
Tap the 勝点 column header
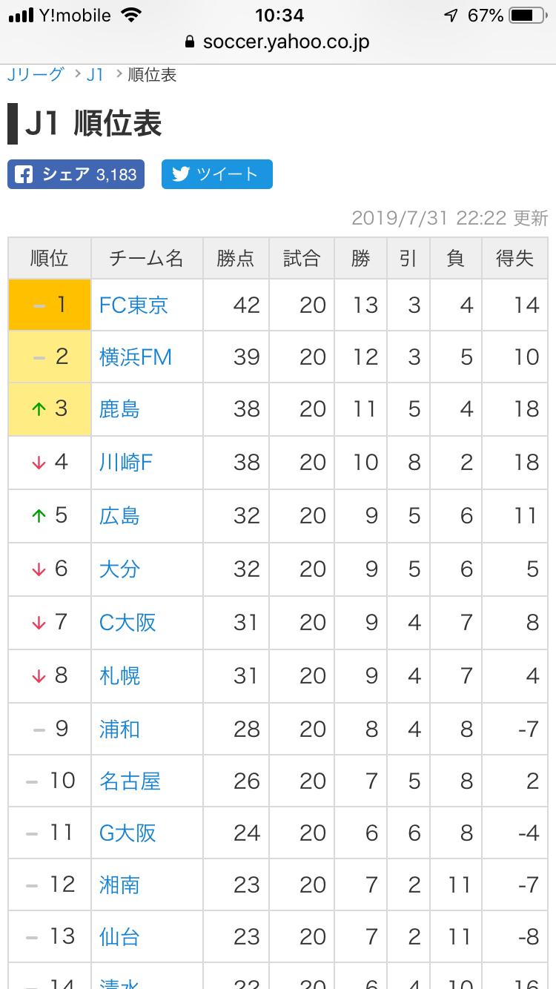(236, 258)
